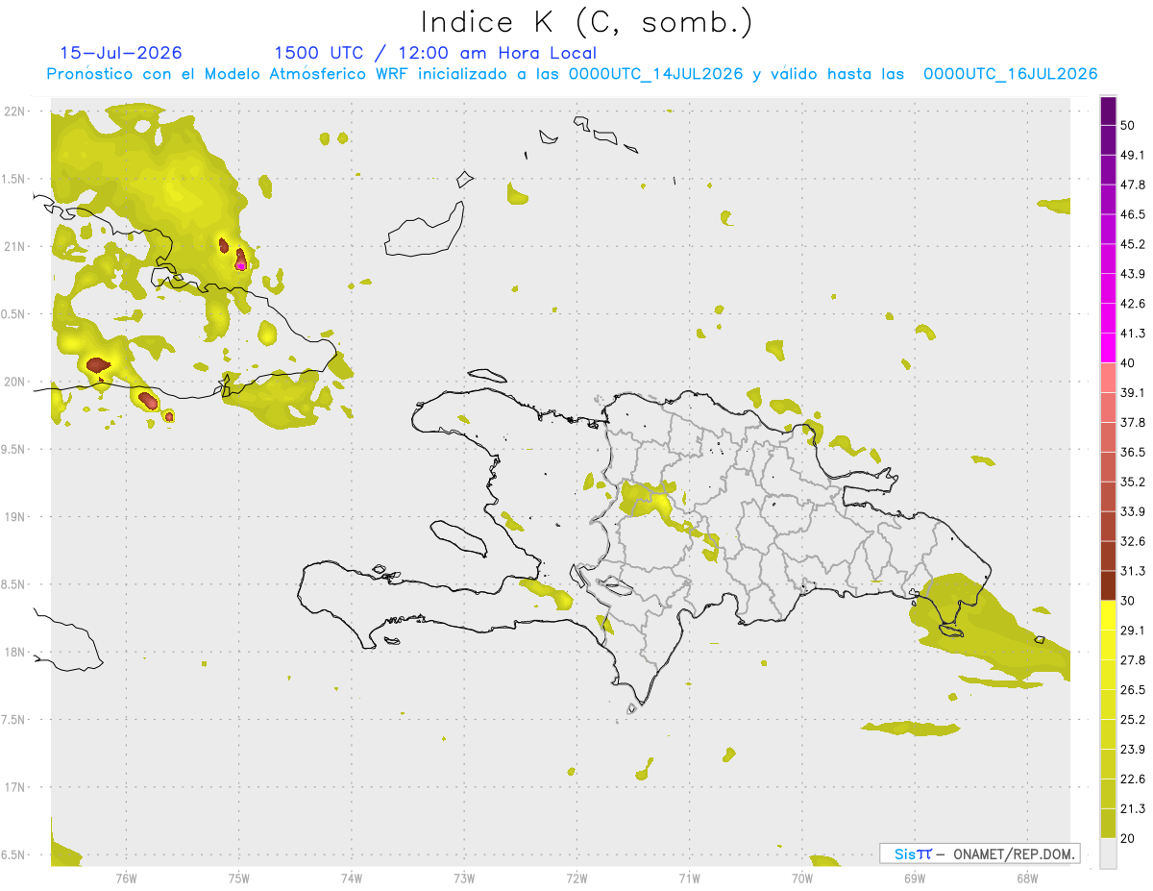The height and width of the screenshot is (891, 1153).
Task: Click the '70W' longitude label
Action: 802,878
